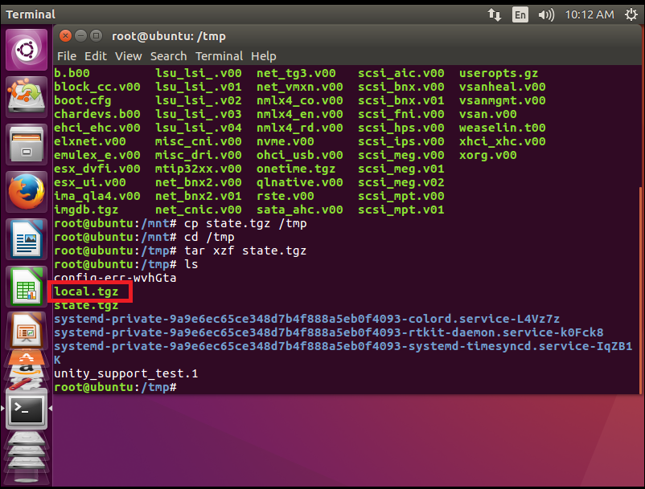Expand the En keyboard layout indicator
Screen dimensions: 645x489
pos(520,14)
